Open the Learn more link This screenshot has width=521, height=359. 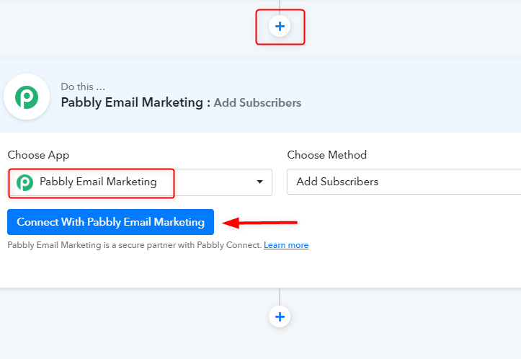286,245
